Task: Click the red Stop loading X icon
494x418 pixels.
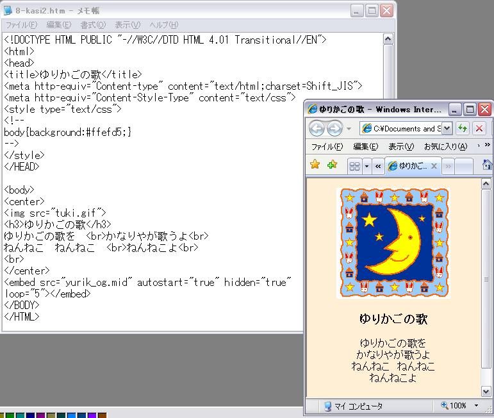Action: (479, 128)
